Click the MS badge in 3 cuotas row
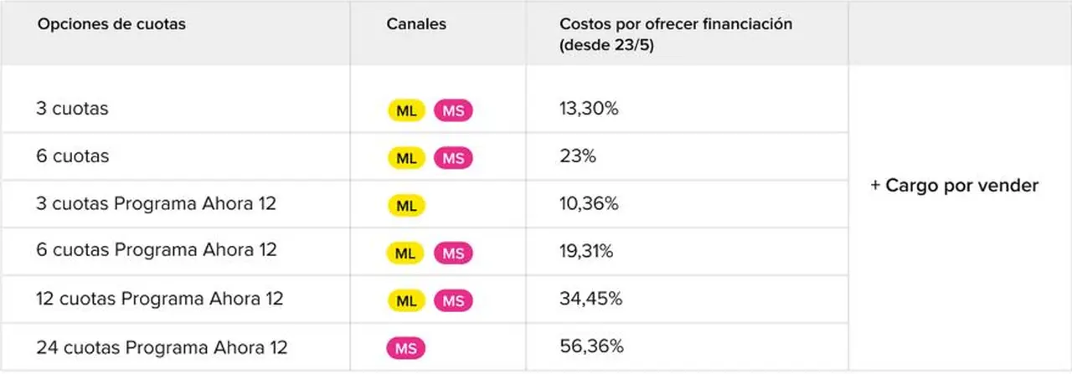The image size is (1072, 374). click(x=453, y=110)
